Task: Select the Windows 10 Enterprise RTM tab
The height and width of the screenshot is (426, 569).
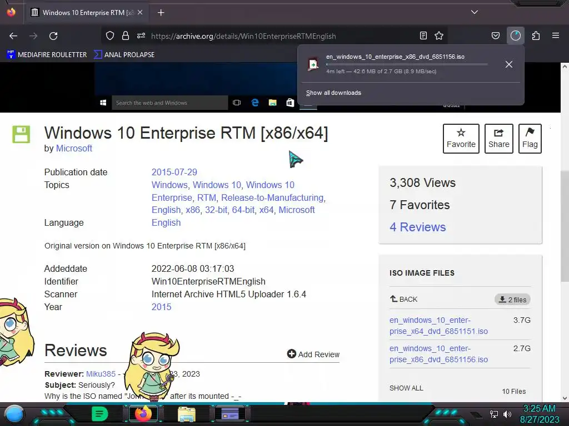Action: (x=86, y=13)
